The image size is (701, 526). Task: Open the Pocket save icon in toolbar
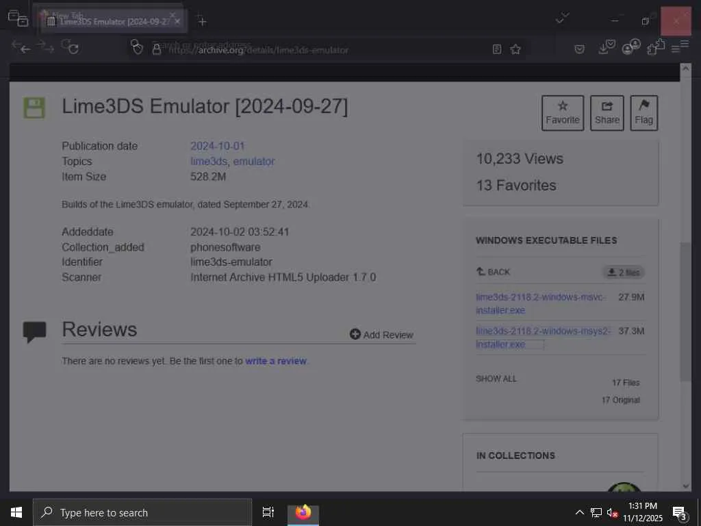click(579, 49)
